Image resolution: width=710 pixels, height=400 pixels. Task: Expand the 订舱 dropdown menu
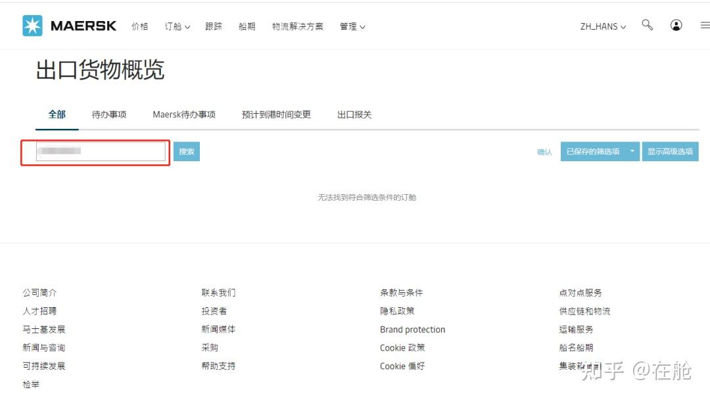176,26
